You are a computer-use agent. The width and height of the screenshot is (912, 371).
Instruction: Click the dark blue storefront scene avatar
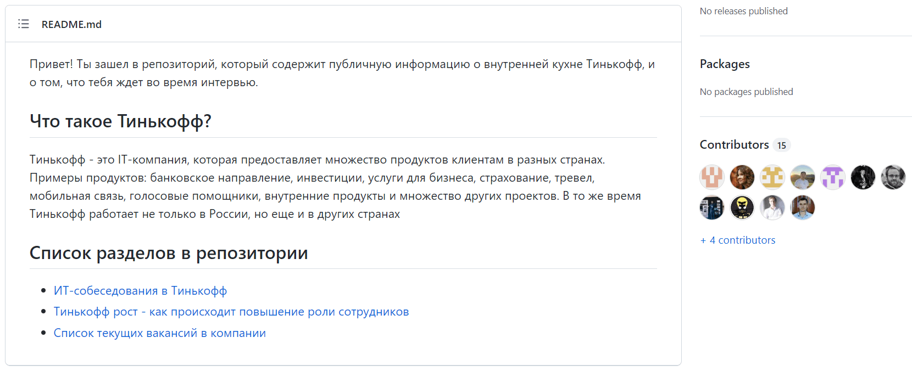pyautogui.click(x=712, y=208)
